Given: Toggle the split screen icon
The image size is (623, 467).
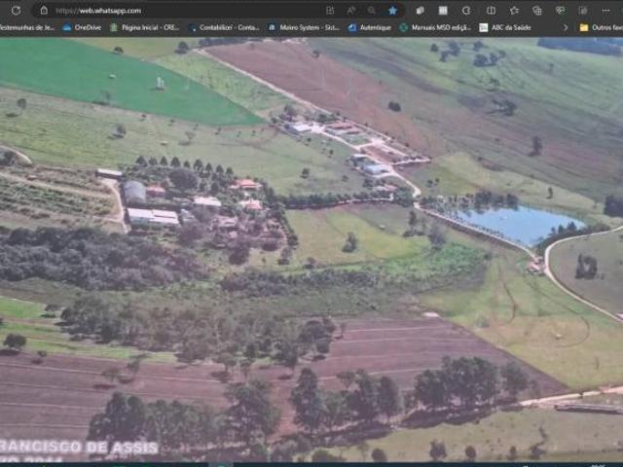Looking at the screenshot, I should point(491,10).
